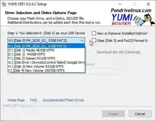156x121 pixels.
Task: Open the Recommended Flash Drives link
Action: point(63,100)
